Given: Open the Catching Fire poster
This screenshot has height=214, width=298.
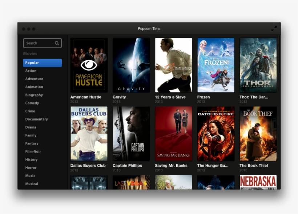Looking at the screenshot, I should 216,134.
